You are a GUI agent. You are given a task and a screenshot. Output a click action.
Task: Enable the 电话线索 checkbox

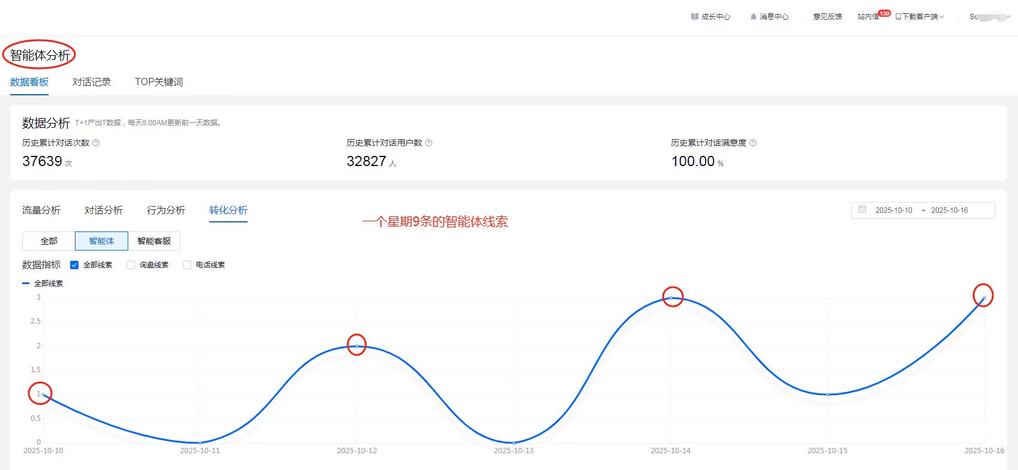(187, 265)
